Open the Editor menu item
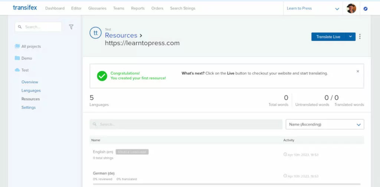The width and height of the screenshot is (380, 187). pos(76,8)
